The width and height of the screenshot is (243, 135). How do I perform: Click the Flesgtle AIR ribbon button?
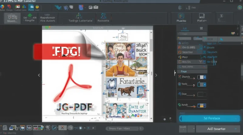(x=30, y=18)
